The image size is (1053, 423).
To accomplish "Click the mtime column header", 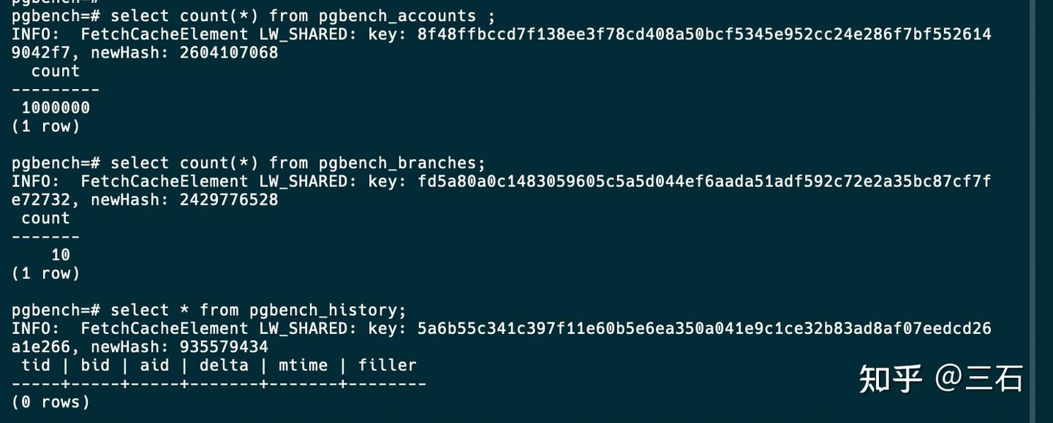I will (303, 365).
